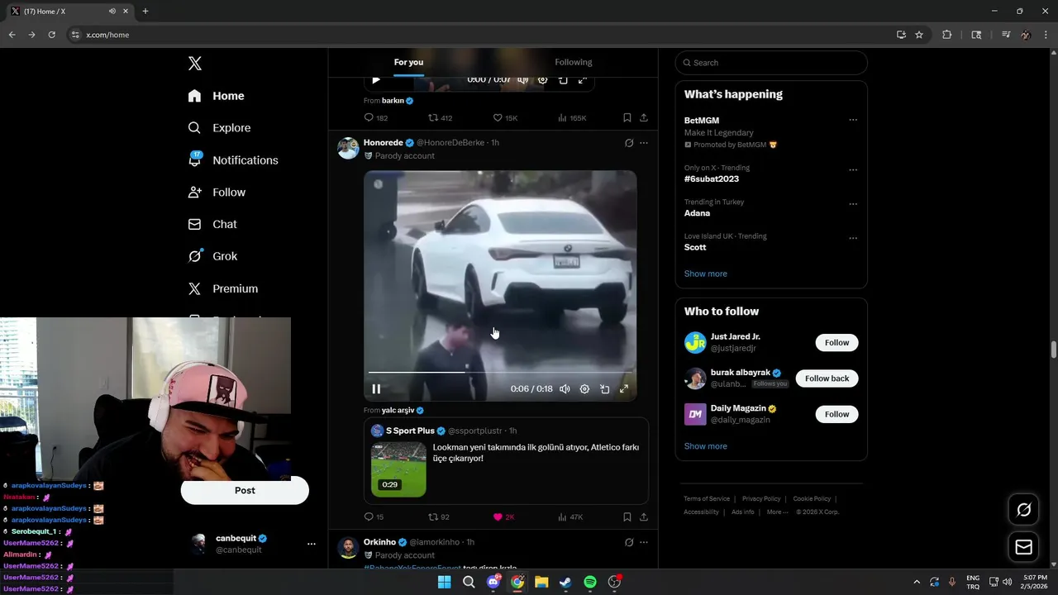1058x595 pixels.
Task: Open Chrome media controls icon
Action: [x=1005, y=35]
